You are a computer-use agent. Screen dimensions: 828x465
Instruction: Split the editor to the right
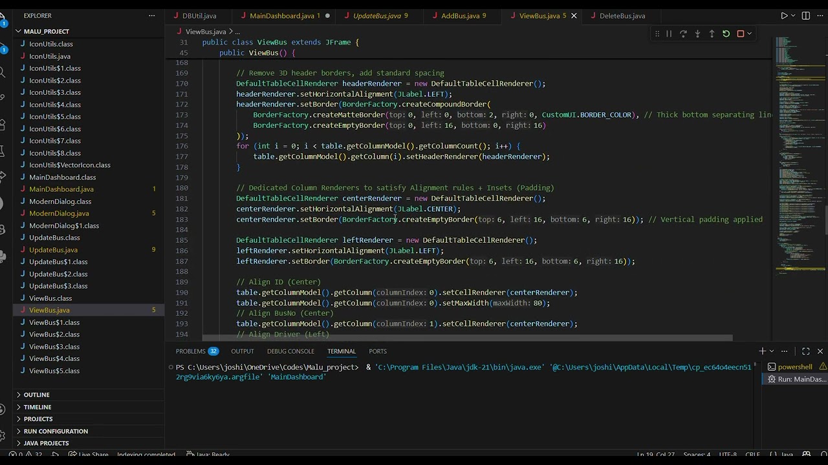806,15
